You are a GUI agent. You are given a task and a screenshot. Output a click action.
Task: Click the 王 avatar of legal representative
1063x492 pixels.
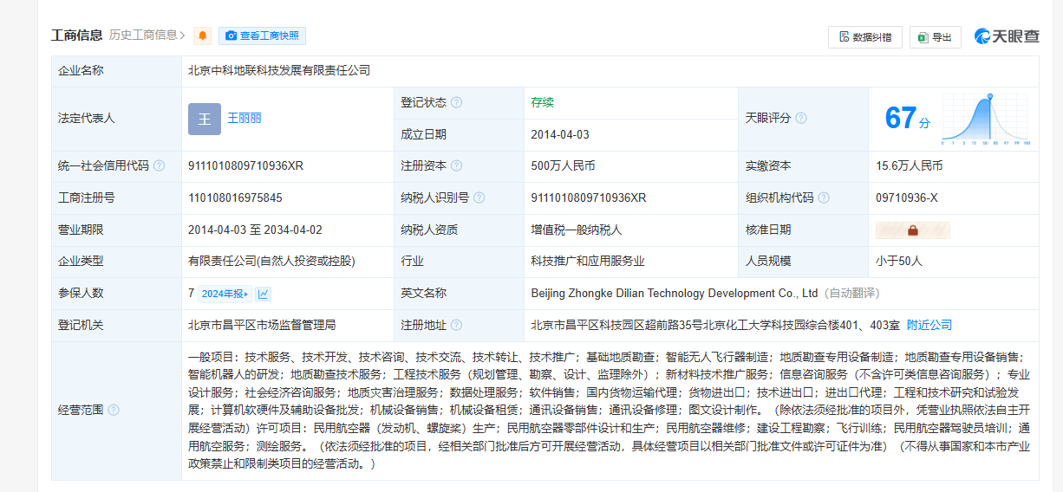click(x=205, y=119)
